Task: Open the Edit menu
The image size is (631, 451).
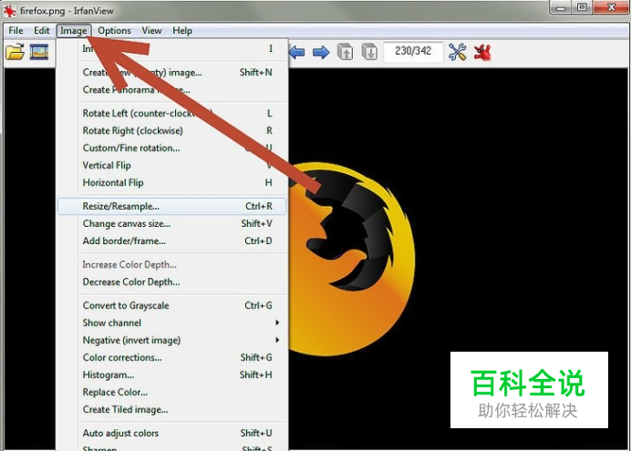Action: [41, 31]
